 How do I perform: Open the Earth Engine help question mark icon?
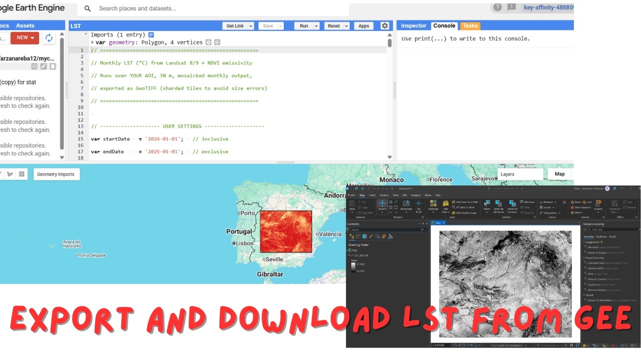tap(497, 7)
